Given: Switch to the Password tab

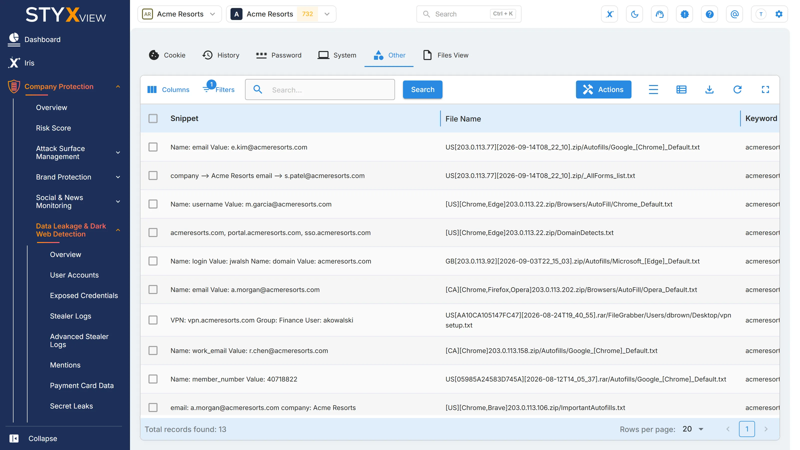Looking at the screenshot, I should (278, 55).
